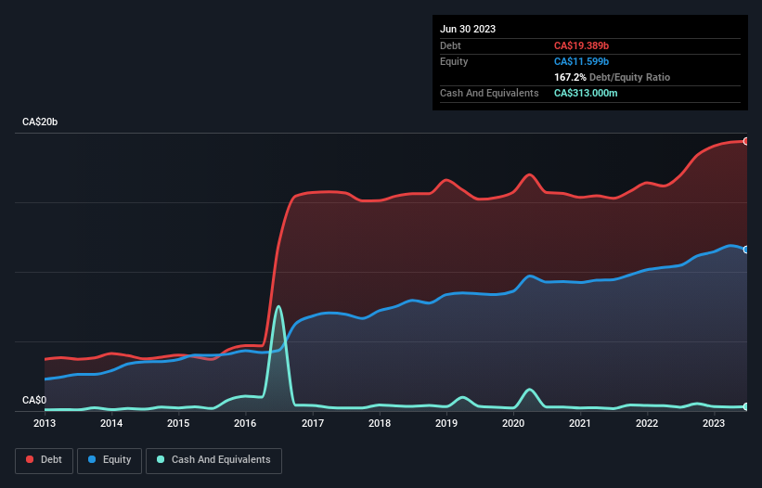Click the Equity label in tooltip
Viewport: 762px width, 488px height.
(454, 61)
